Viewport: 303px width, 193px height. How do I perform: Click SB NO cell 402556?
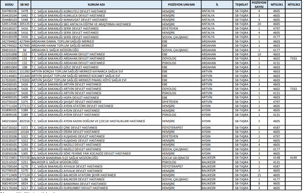pos(25,121)
